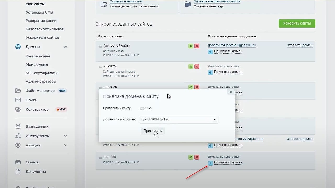Click the Базы данных database icon
Viewport: 335px width, 188px height.
(x=18, y=126)
